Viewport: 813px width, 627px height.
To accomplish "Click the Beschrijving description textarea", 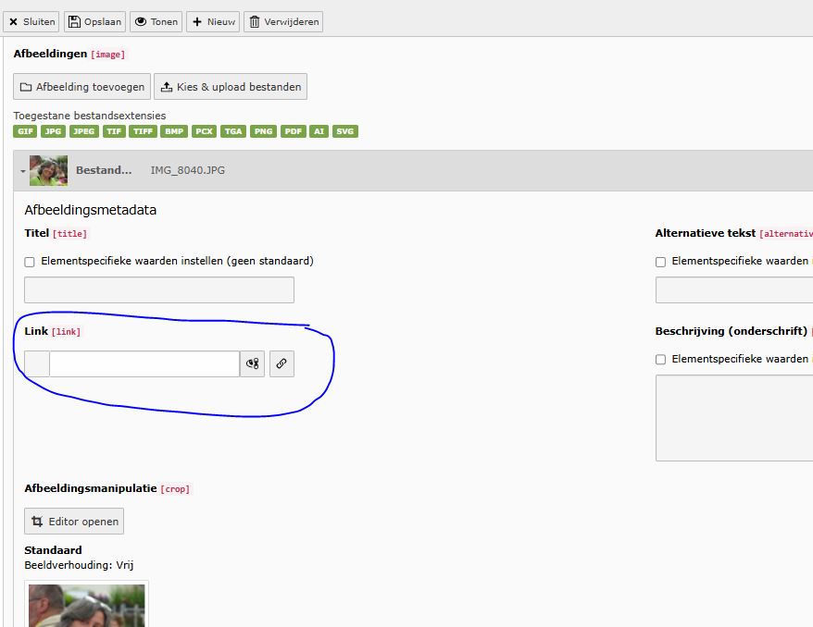I will click(x=733, y=416).
